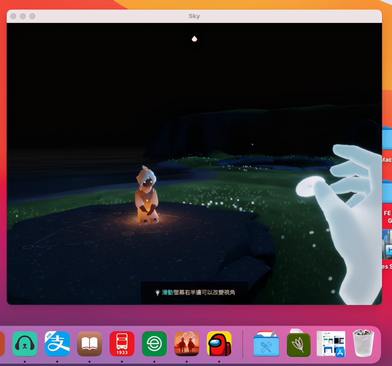The height and width of the screenshot is (366, 392).
Task: Click the hint text about changing view
Action: (x=199, y=292)
